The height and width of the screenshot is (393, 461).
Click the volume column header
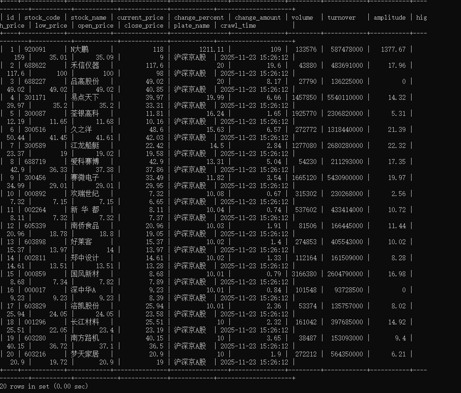[302, 17]
